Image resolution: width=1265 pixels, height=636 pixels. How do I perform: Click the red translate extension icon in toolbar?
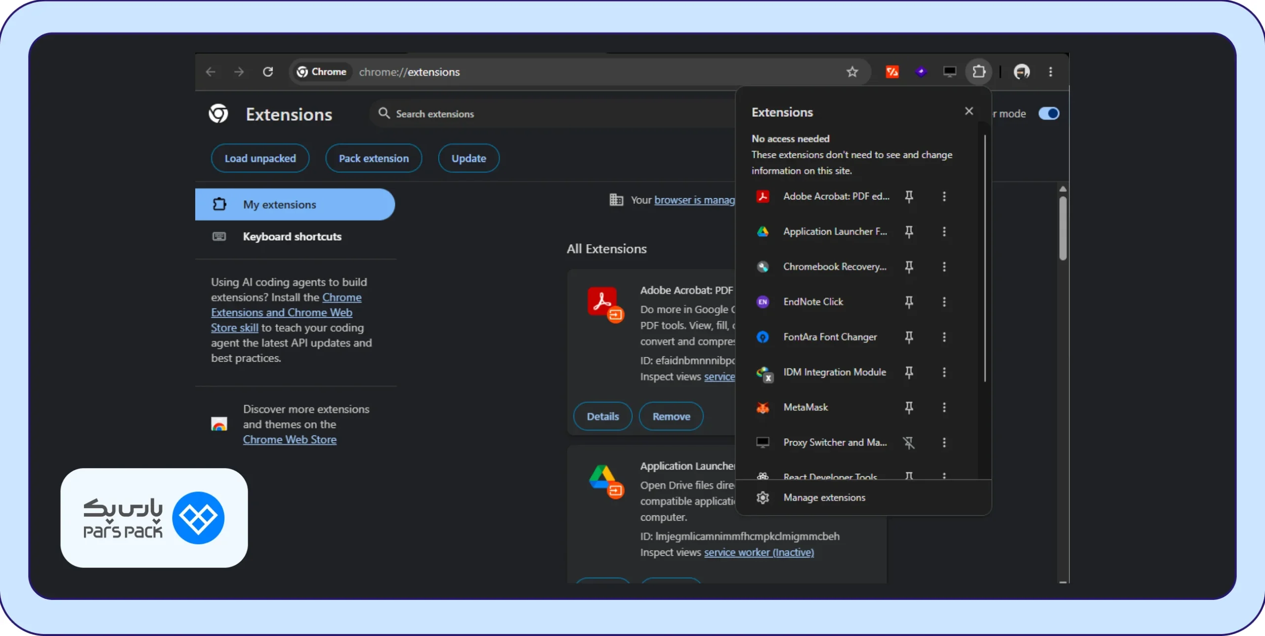[892, 72]
